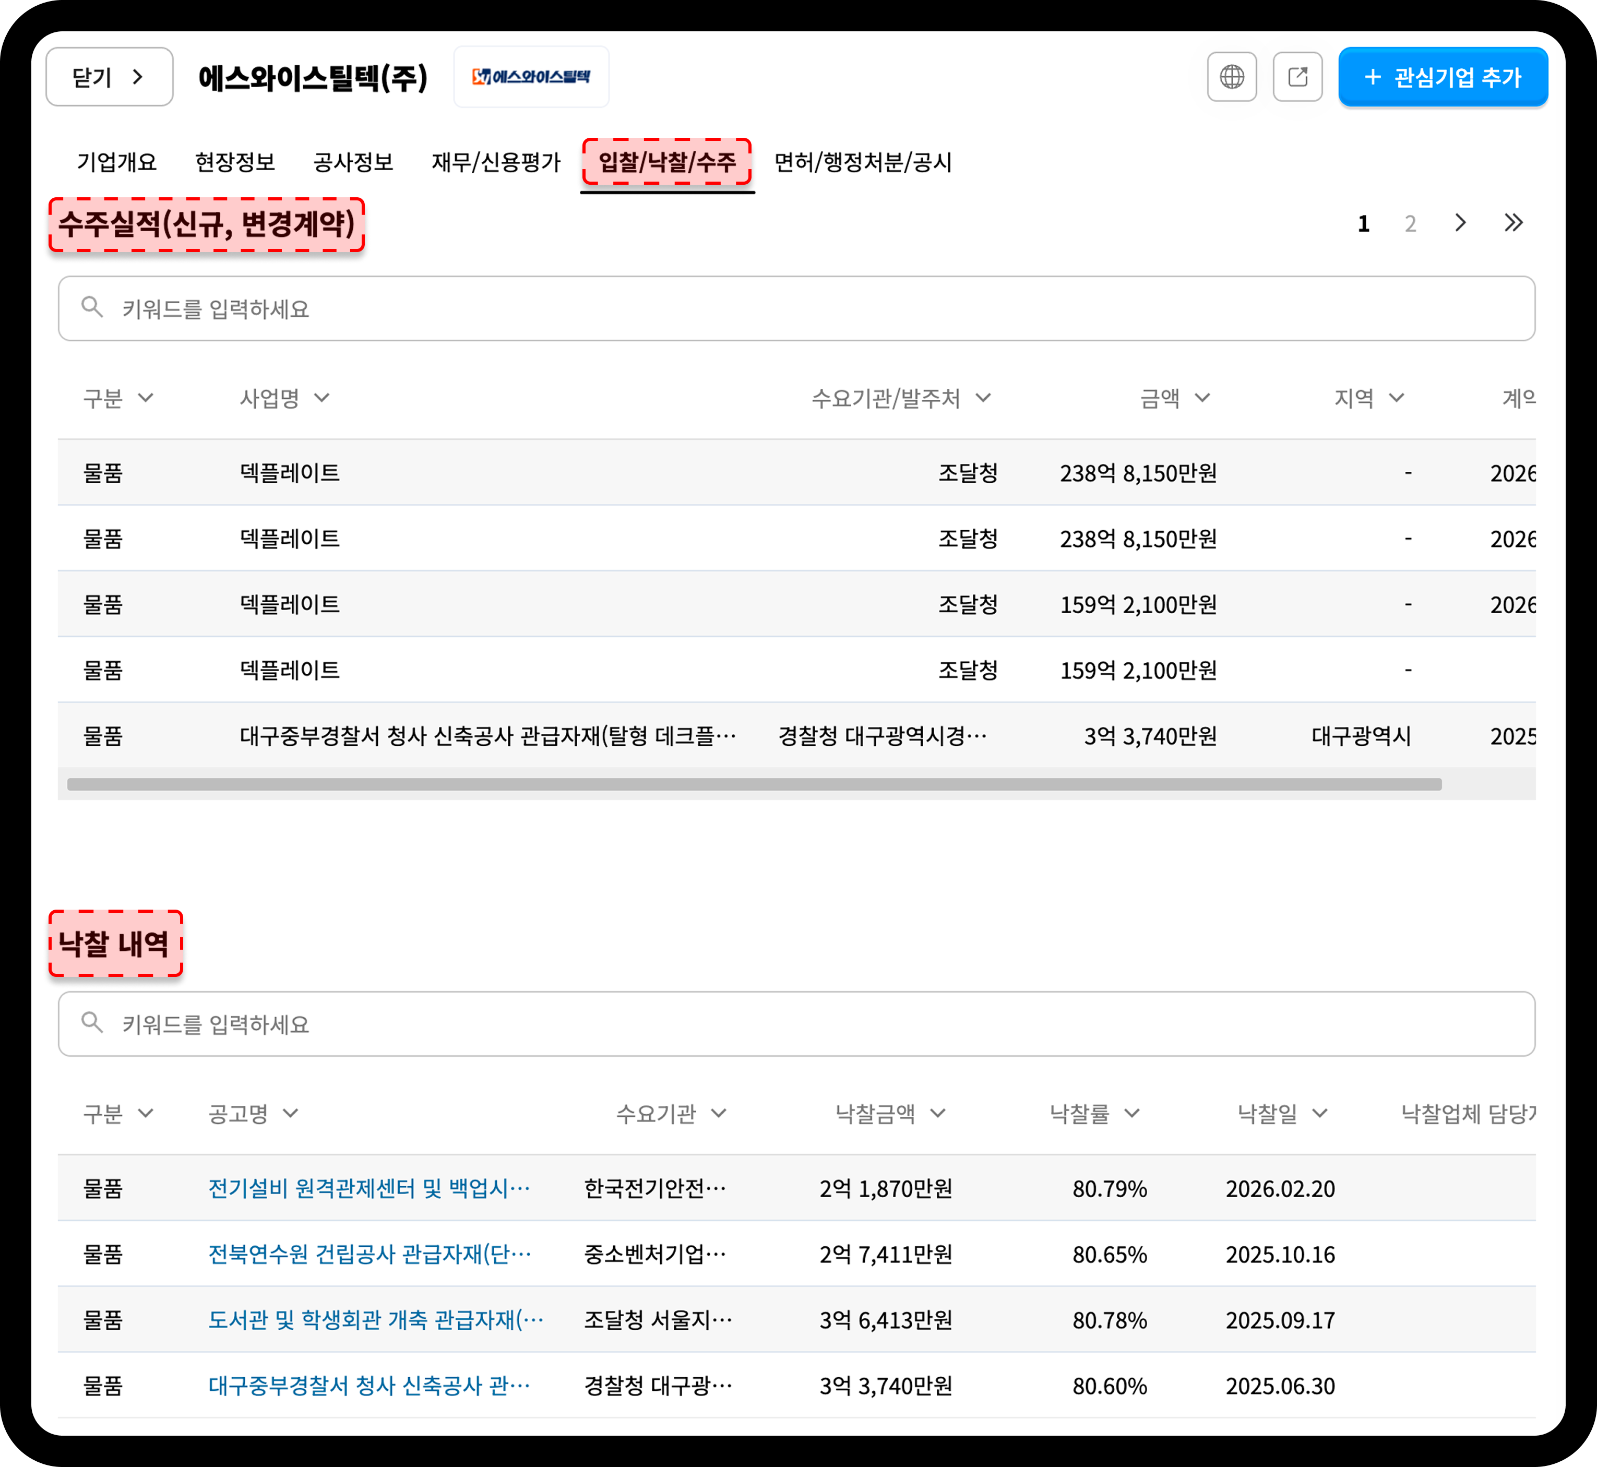Image resolution: width=1597 pixels, height=1467 pixels.
Task: Add company with 관심기업 추가 button
Action: tap(1442, 77)
